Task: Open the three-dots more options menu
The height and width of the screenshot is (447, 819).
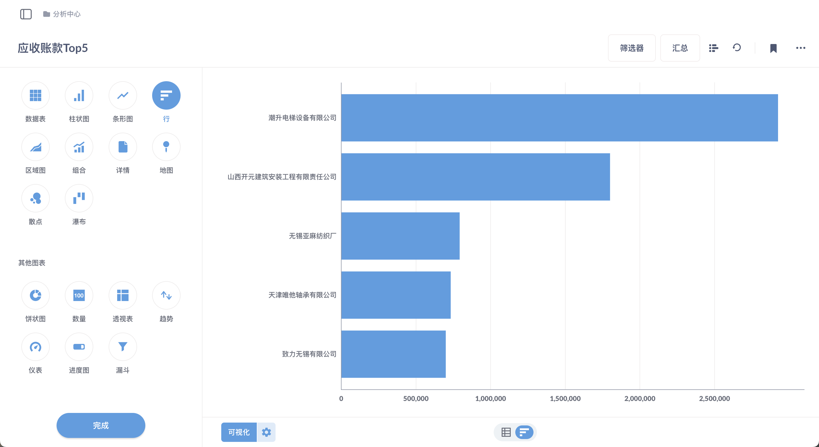Action: [x=801, y=48]
